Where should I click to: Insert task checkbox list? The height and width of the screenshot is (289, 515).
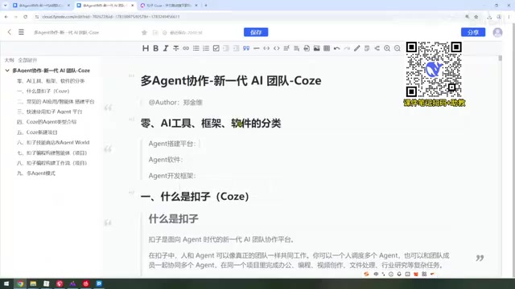coord(216,48)
